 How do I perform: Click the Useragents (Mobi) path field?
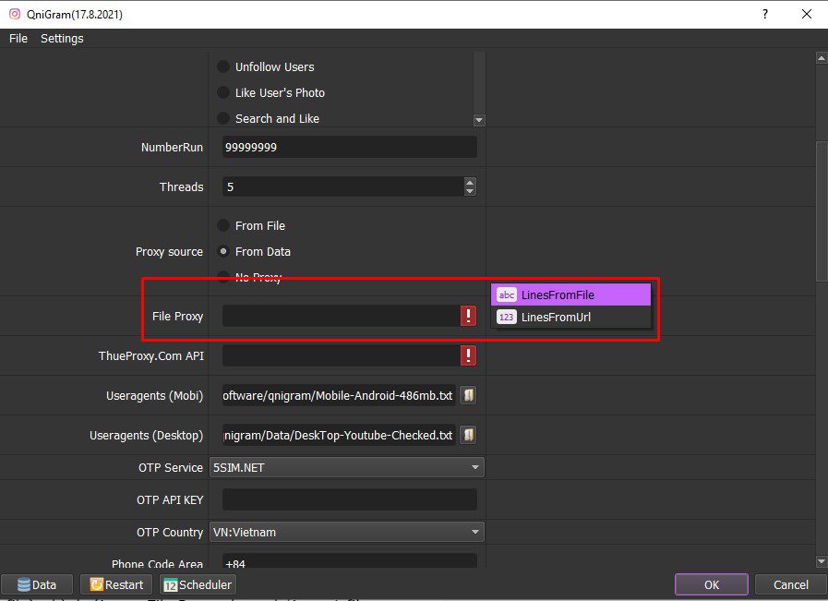[x=339, y=395]
